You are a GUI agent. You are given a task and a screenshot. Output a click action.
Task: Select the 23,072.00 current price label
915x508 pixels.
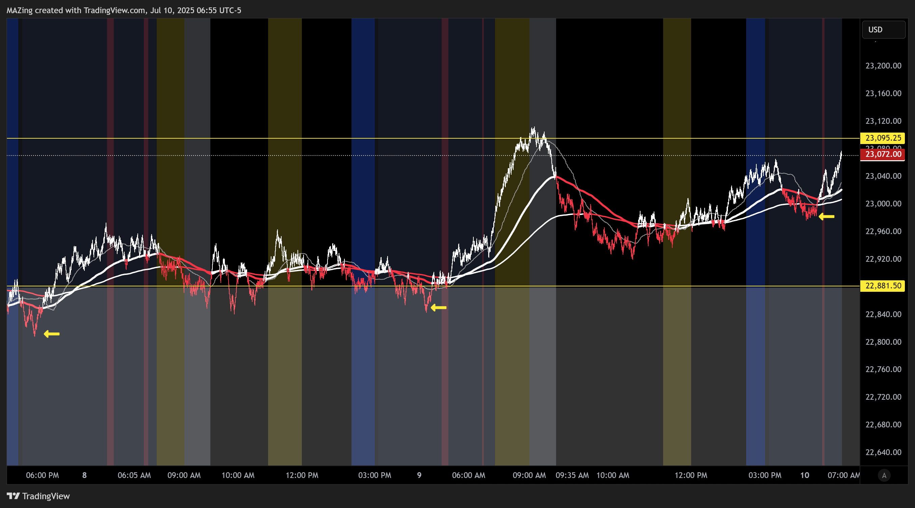883,154
